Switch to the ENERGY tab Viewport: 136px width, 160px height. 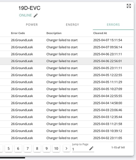pyautogui.click(x=72, y=25)
